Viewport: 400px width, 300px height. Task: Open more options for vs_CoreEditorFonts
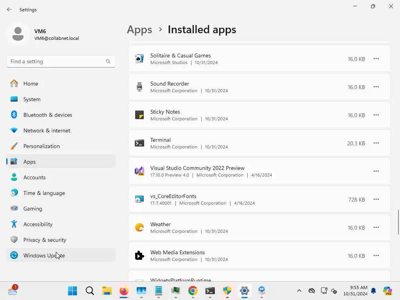pos(376,199)
